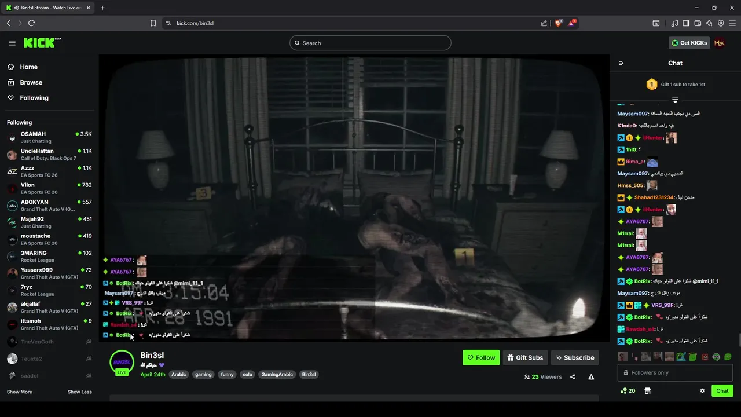Open the user avatar profile menu
The image size is (741, 417).
(x=719, y=43)
